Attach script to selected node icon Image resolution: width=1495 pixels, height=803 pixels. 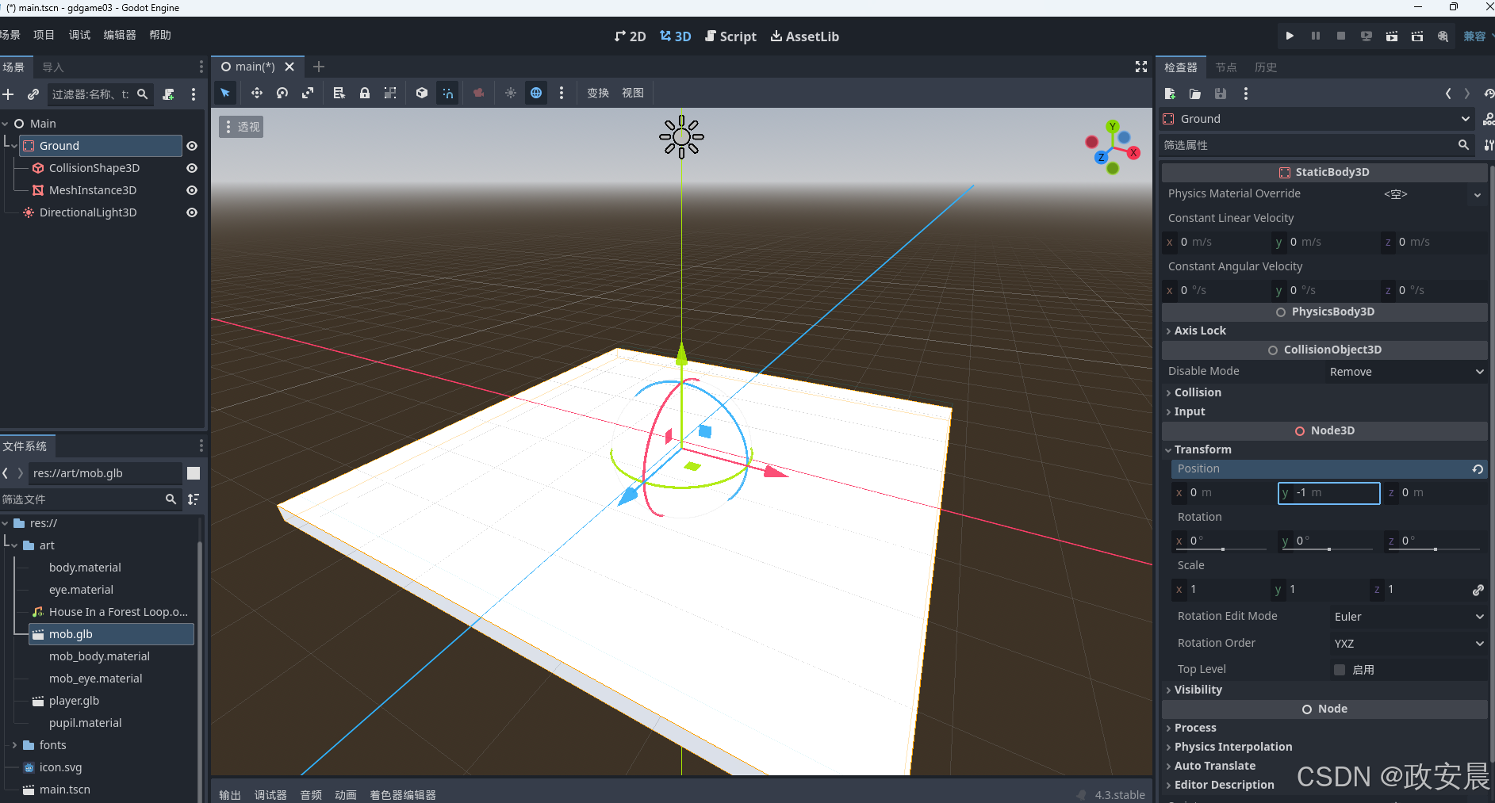(x=169, y=94)
